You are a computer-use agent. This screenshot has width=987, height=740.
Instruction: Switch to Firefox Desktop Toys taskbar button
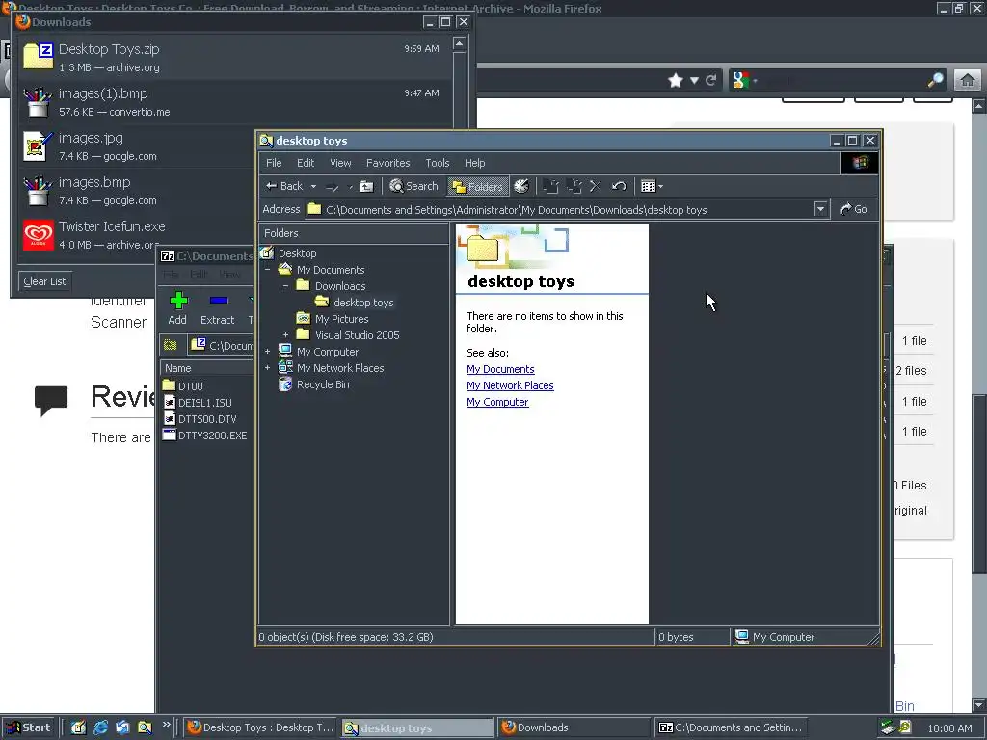click(260, 727)
